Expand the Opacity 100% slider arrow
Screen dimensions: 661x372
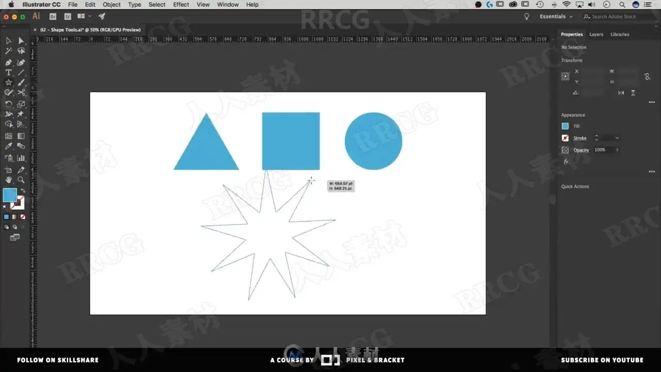pos(617,150)
